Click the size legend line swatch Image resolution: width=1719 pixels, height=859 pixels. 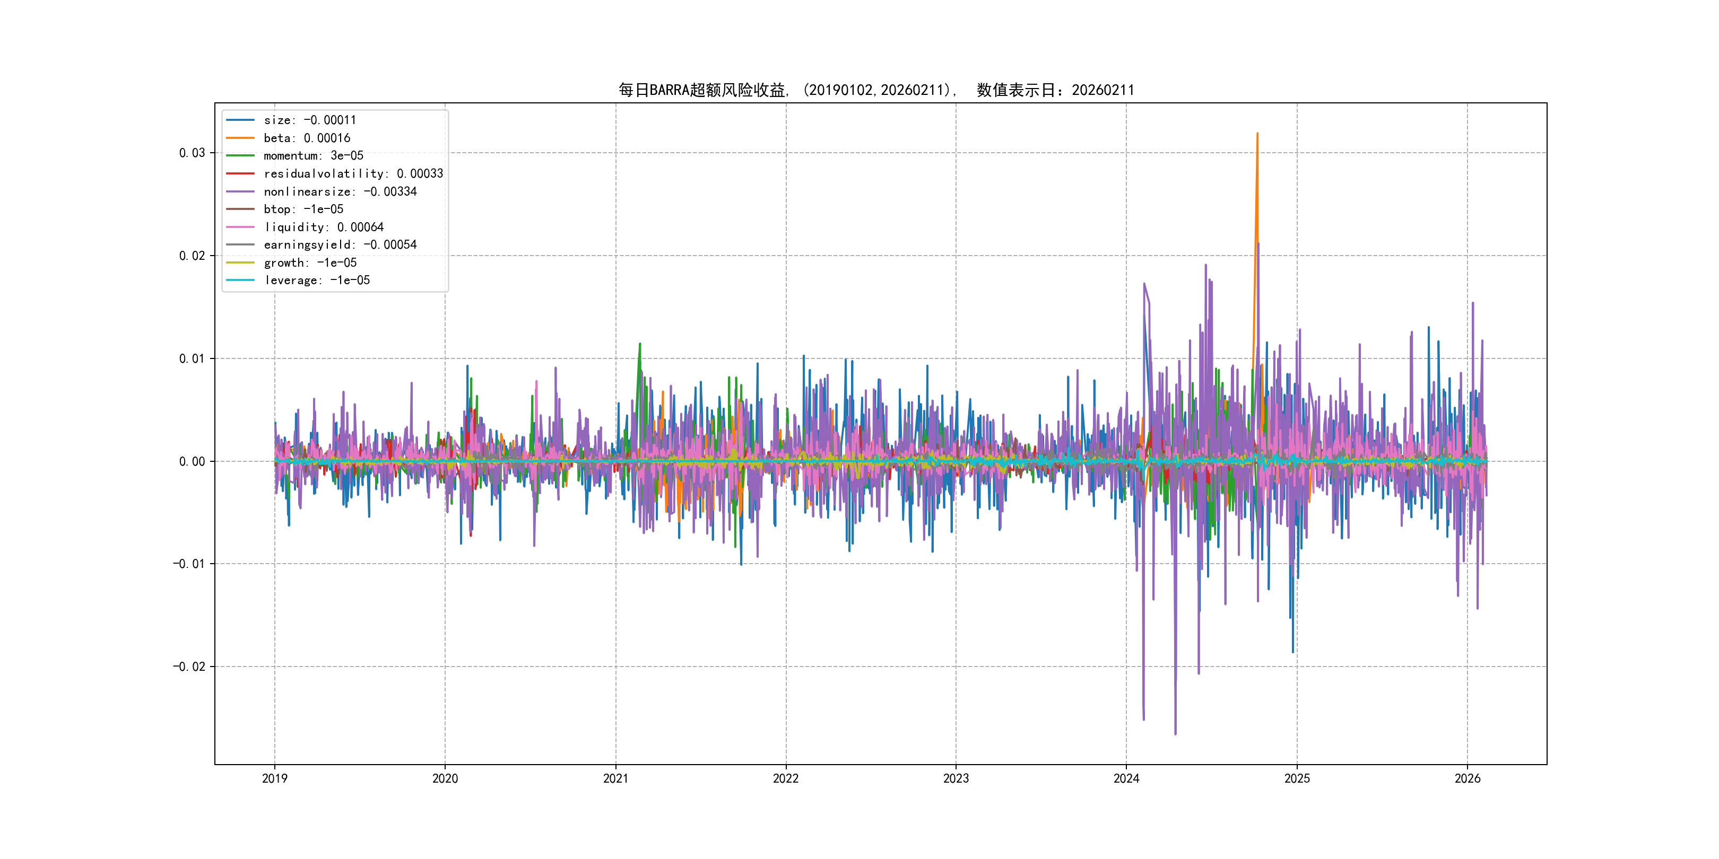(240, 120)
